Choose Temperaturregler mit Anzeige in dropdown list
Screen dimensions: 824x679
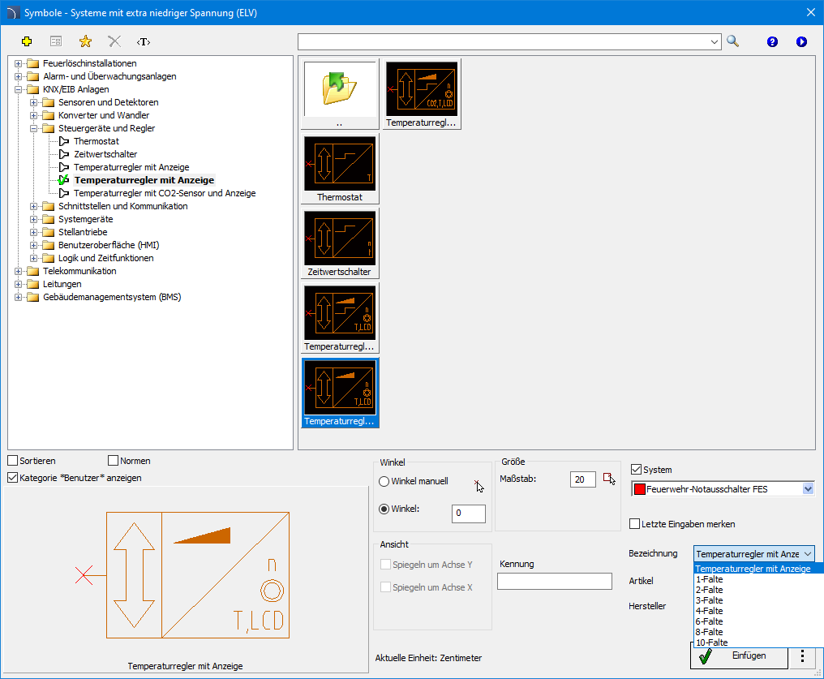pyautogui.click(x=759, y=569)
